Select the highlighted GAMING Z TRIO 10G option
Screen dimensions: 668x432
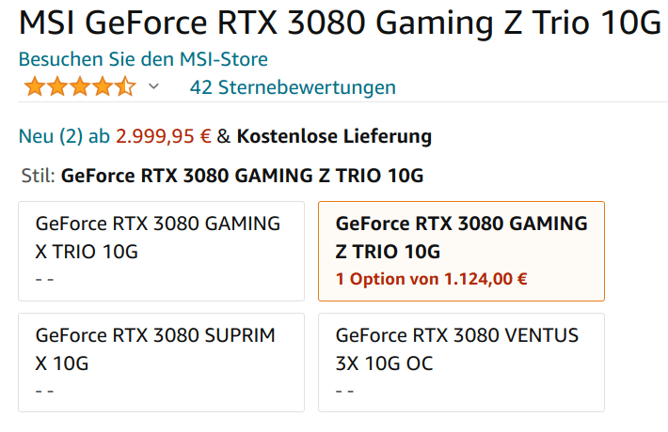click(x=461, y=251)
